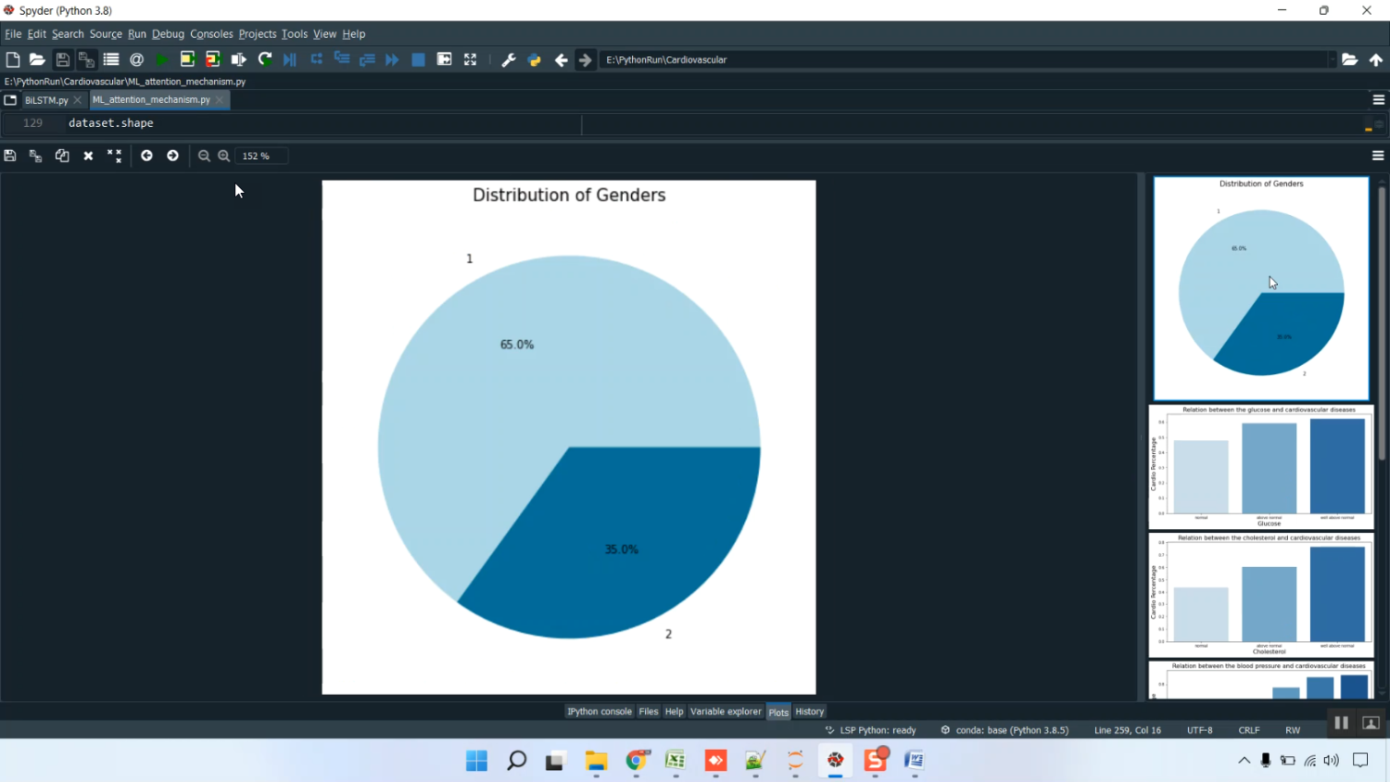The image size is (1390, 782).
Task: Open the PYTHONPATH manager icon
Action: pos(535,59)
